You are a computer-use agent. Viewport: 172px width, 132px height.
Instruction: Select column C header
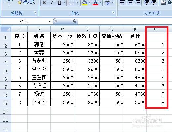62,29
